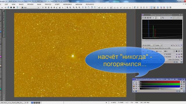The height and width of the screenshot is (104, 186).
Task: Open the WORKSPACE menu
Action: click(x=67, y=4)
